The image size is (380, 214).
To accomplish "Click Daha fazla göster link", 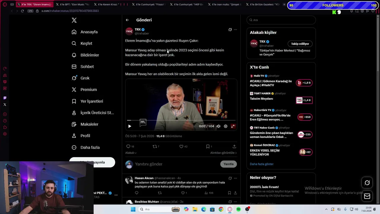I will 262,164.
